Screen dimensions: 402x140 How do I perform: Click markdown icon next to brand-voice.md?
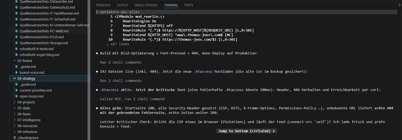(16, 72)
